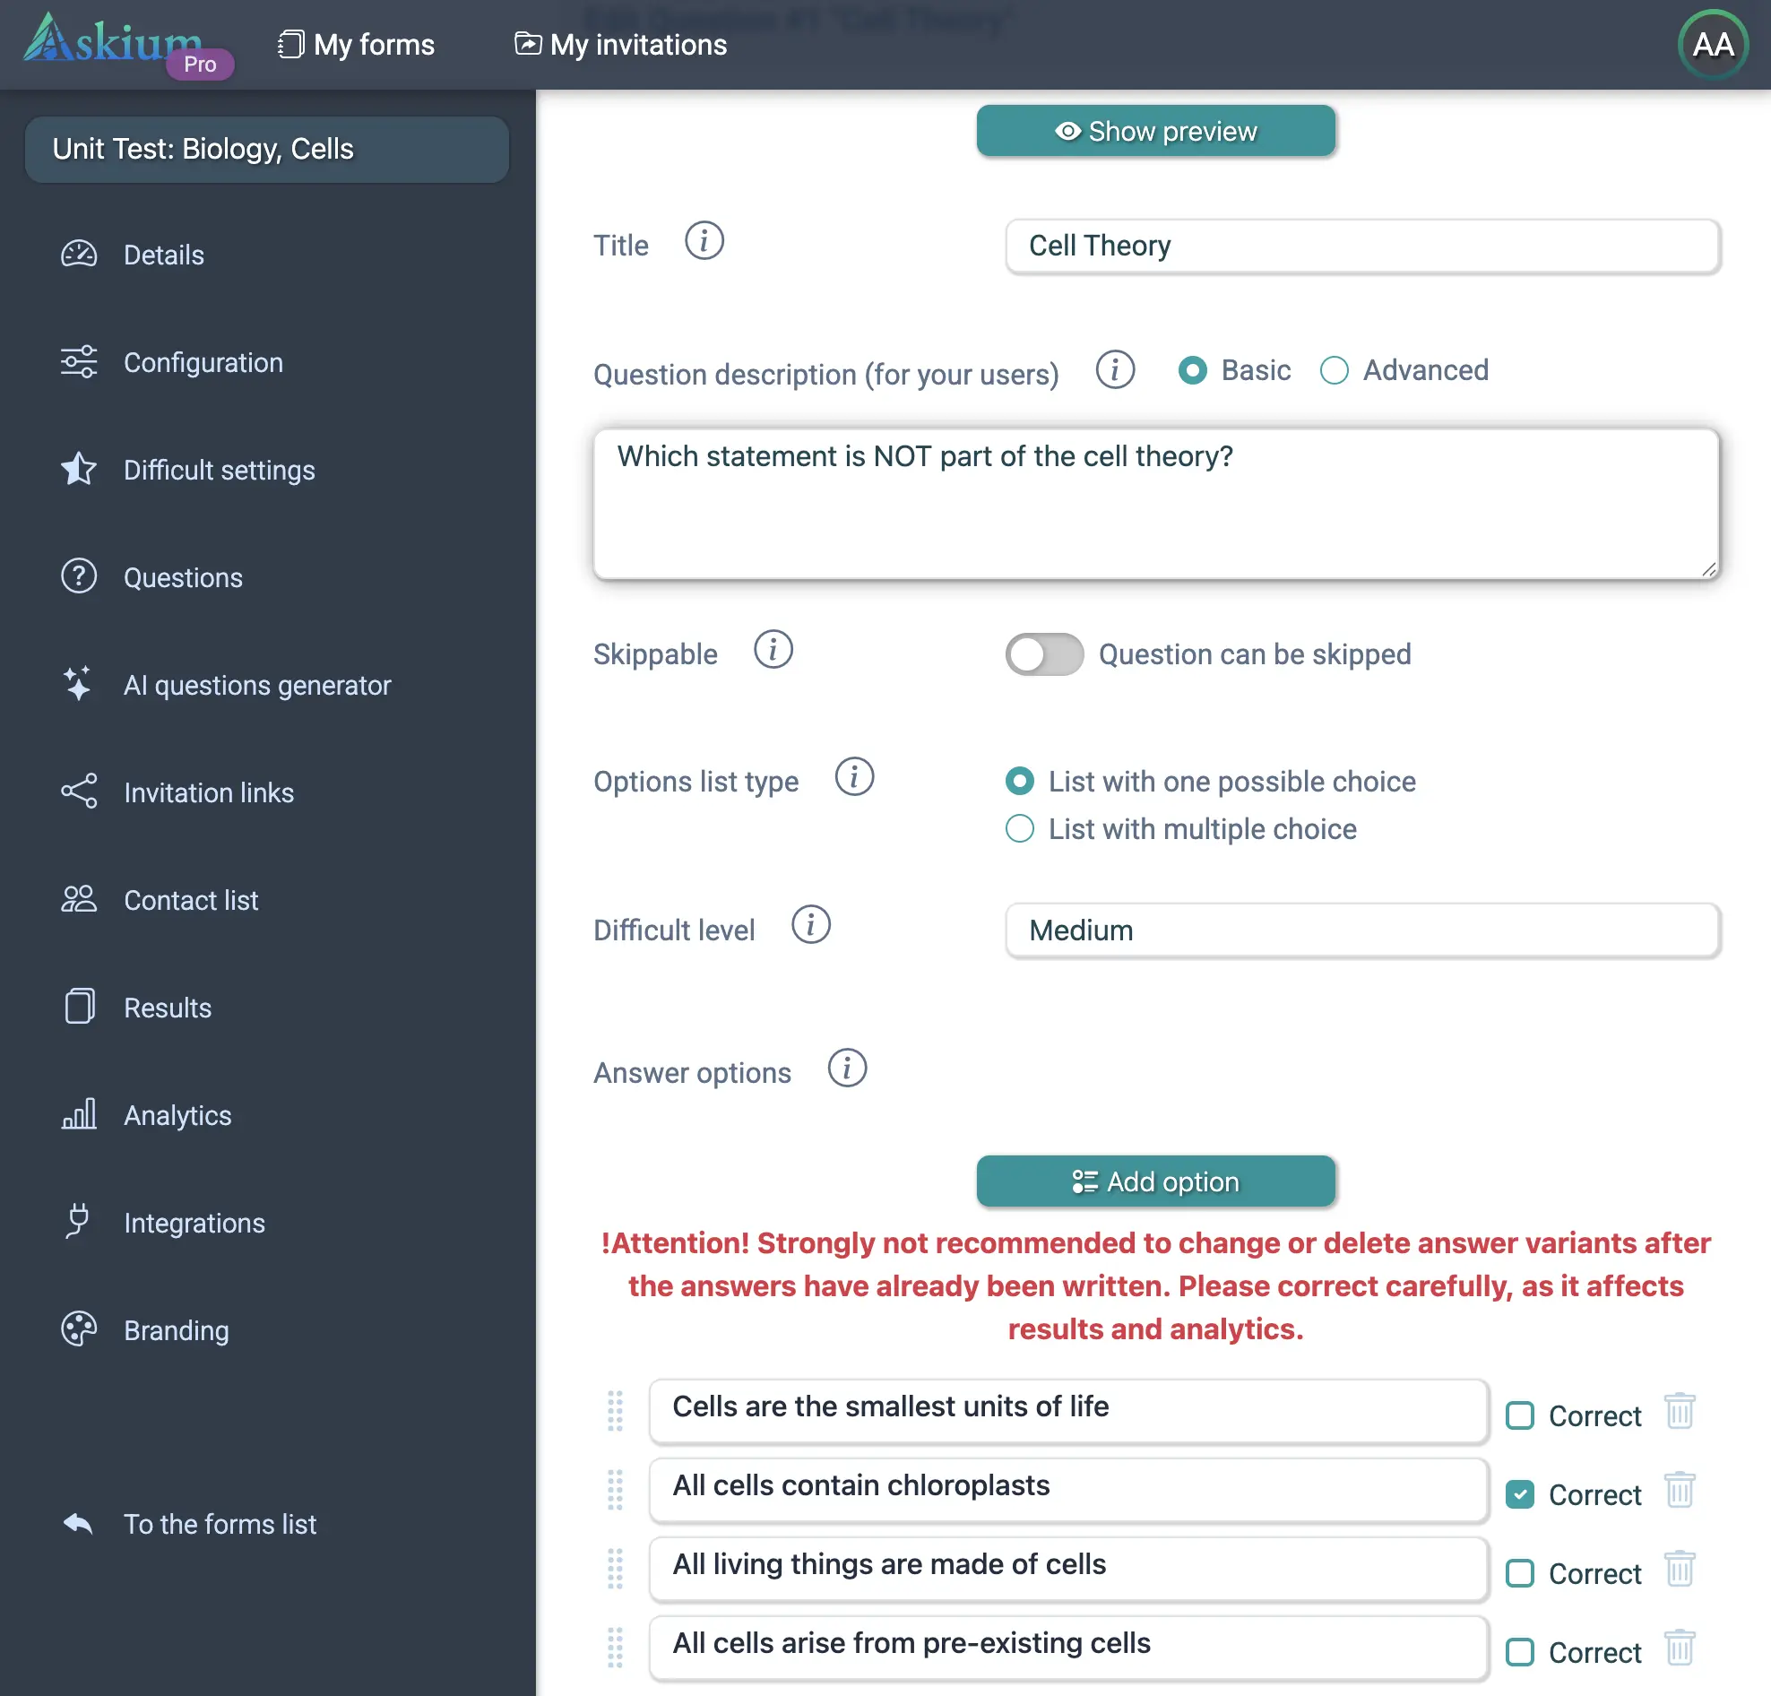1771x1696 pixels.
Task: Open the Analytics sidebar item
Action: [177, 1115]
